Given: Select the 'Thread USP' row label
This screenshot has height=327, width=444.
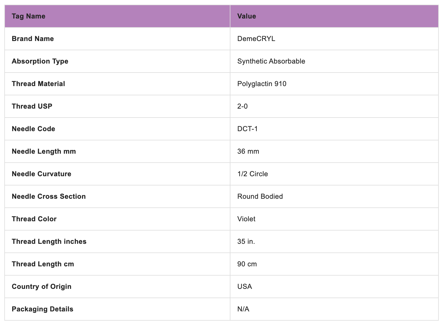Looking at the screenshot, I should (32, 106).
